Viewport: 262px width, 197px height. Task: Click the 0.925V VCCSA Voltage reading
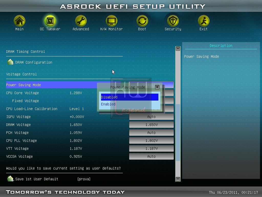tap(76, 156)
